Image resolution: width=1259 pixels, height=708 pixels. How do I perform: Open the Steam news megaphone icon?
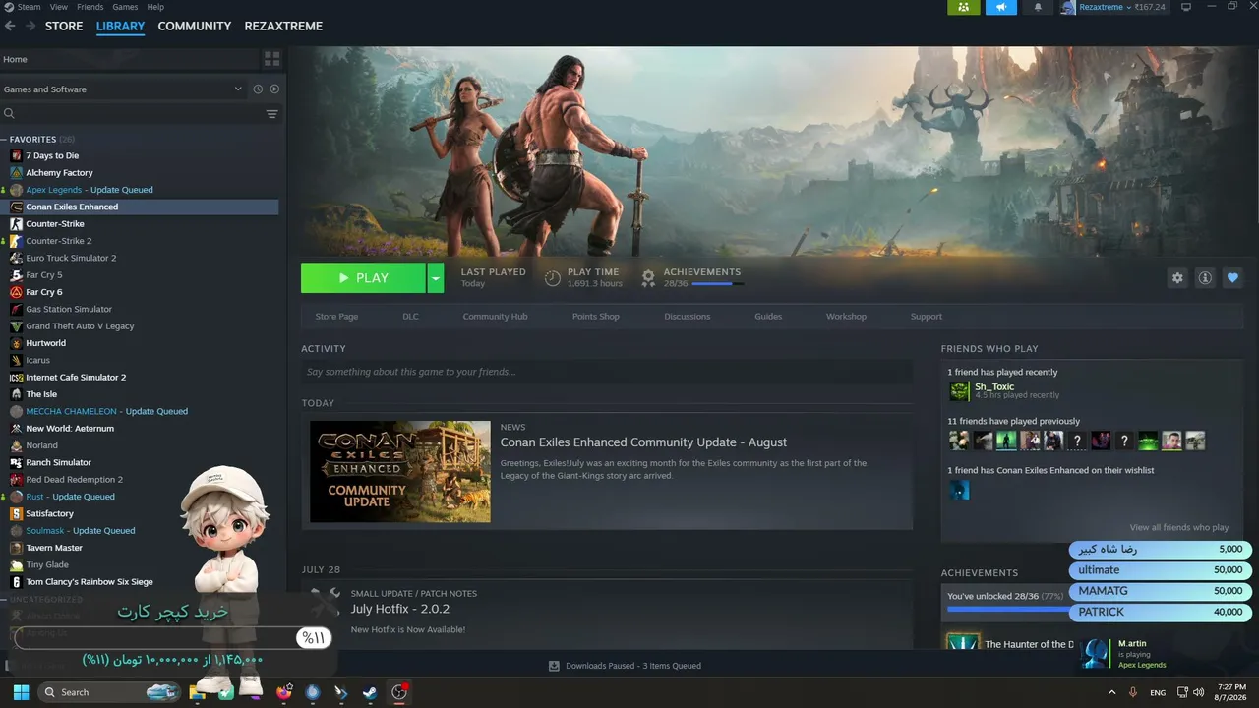pos(1000,7)
